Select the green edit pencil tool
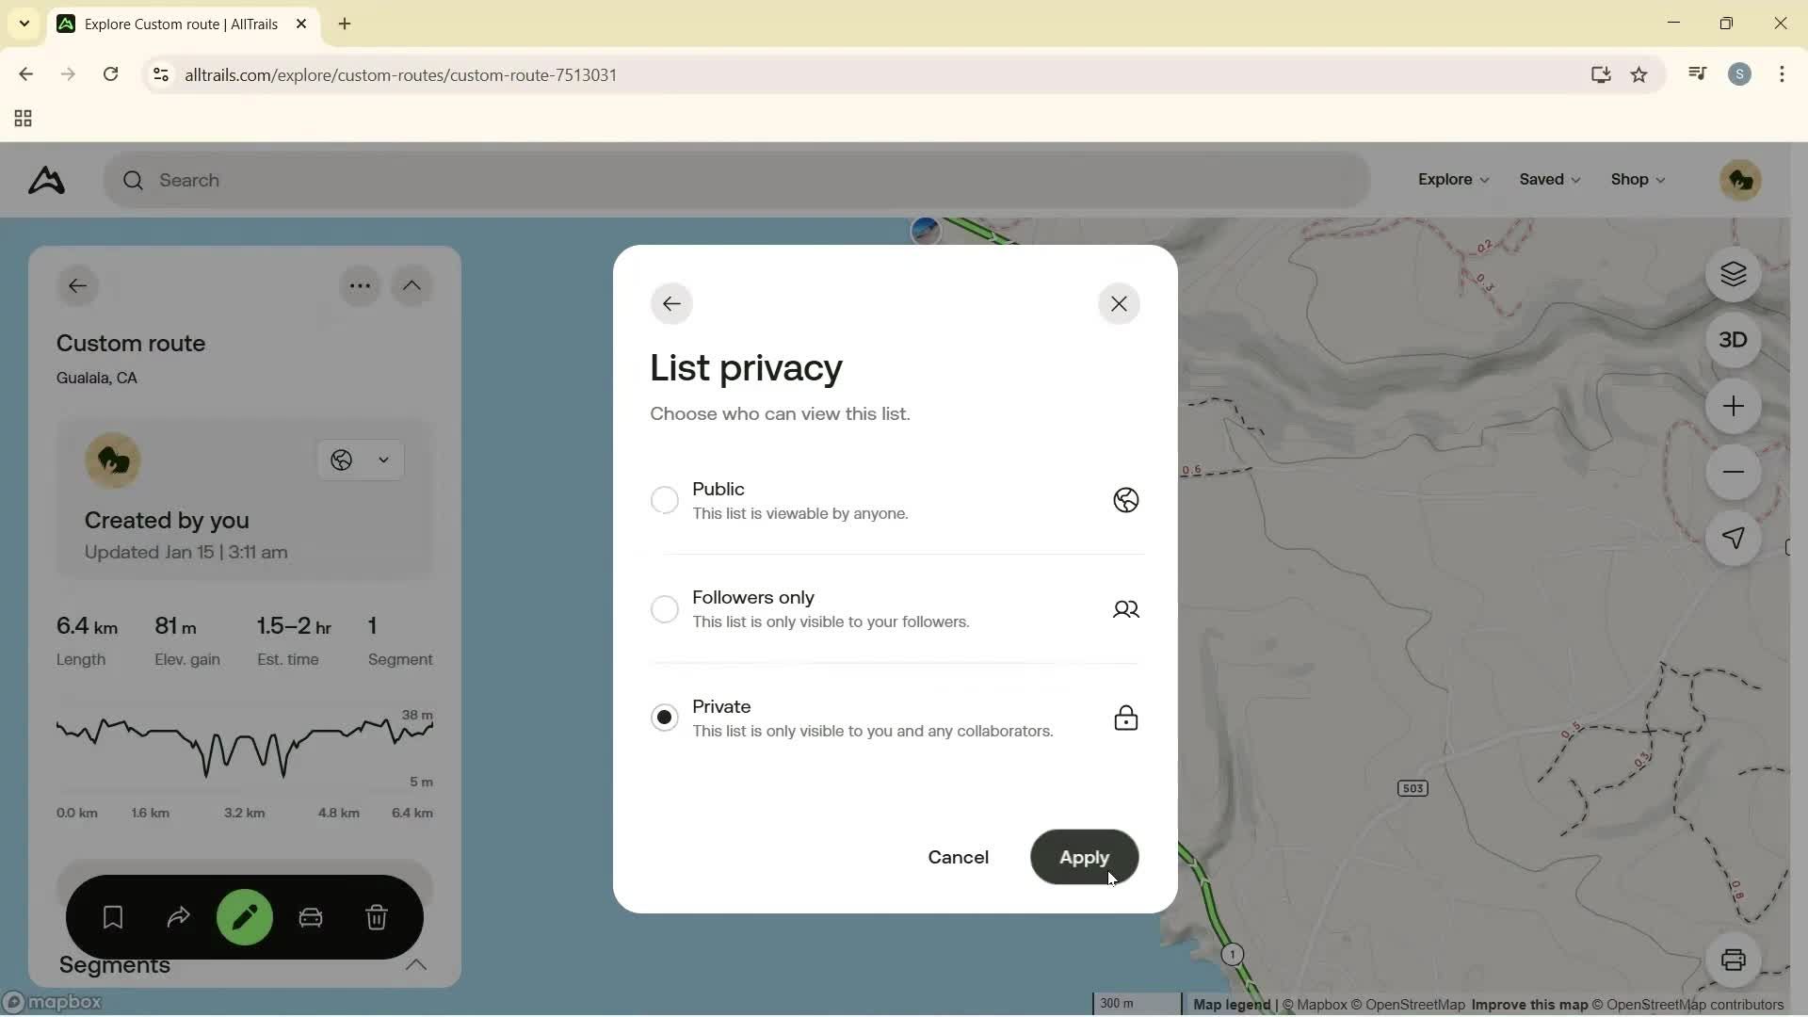Image resolution: width=1808 pixels, height=1017 pixels. [x=245, y=916]
